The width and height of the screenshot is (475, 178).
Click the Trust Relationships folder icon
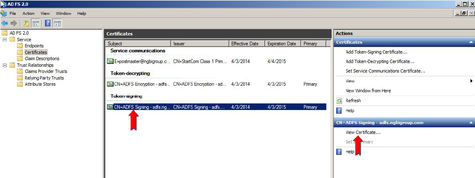[x=12, y=65]
